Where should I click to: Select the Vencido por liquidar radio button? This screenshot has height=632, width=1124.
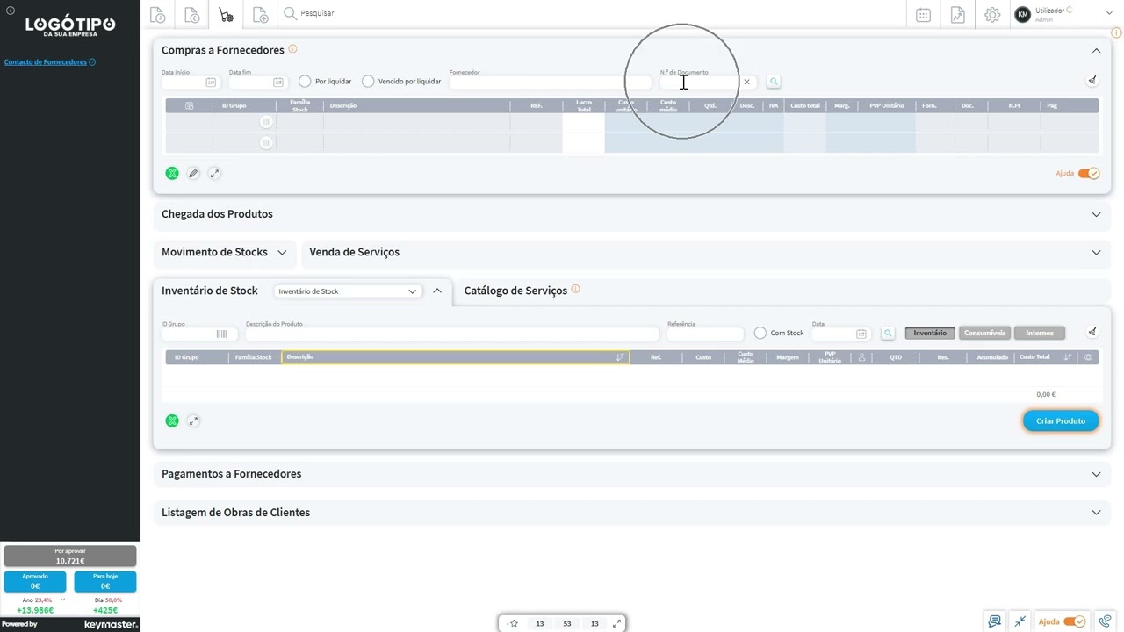pos(368,82)
